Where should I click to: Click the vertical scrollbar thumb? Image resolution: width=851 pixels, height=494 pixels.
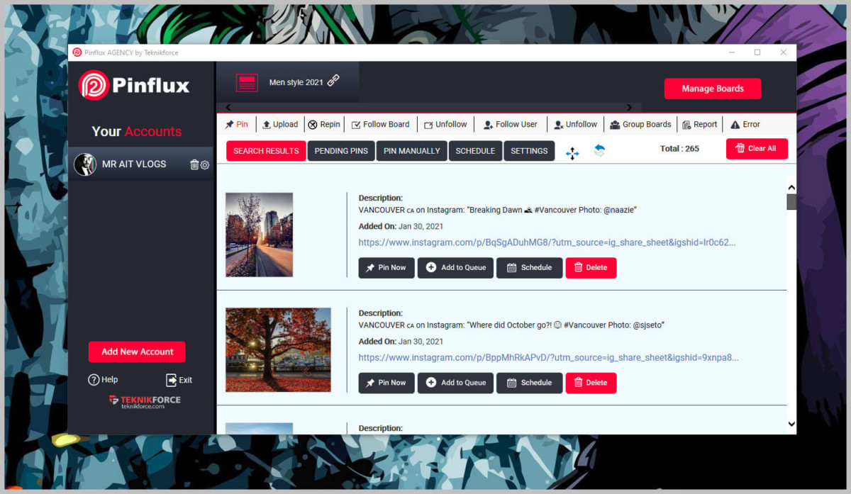pos(791,202)
